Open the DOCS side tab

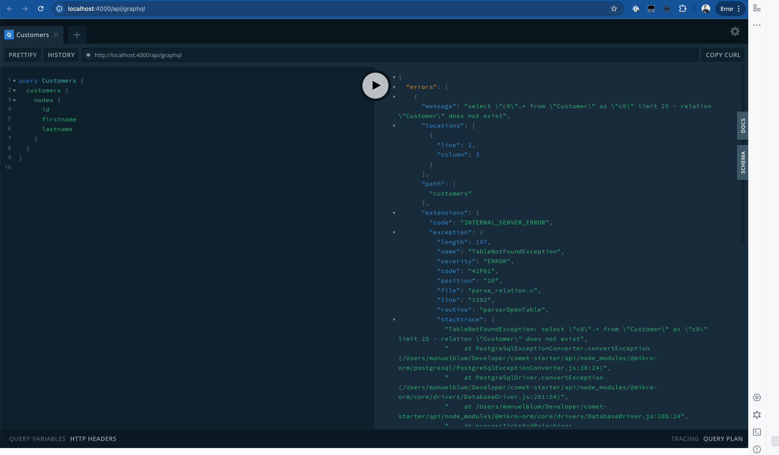[743, 126]
